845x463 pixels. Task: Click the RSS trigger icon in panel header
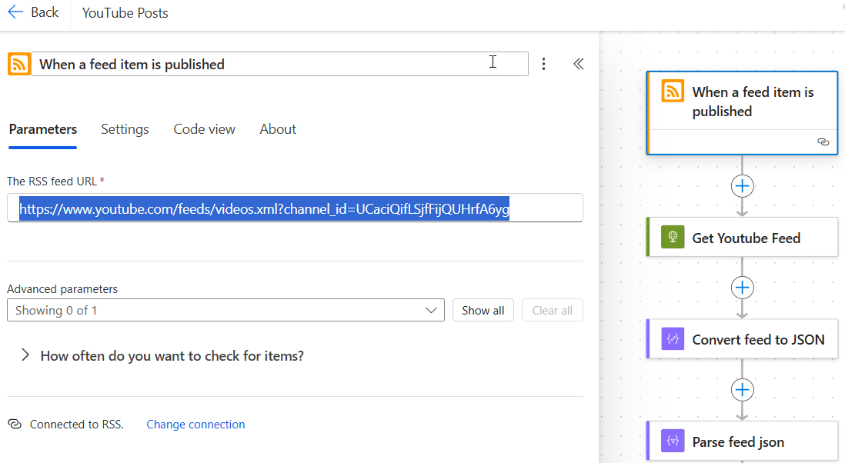(x=19, y=64)
